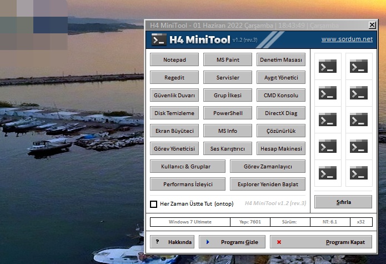Open Grup İlkesi
This screenshot has width=386, height=264.
(228, 95)
